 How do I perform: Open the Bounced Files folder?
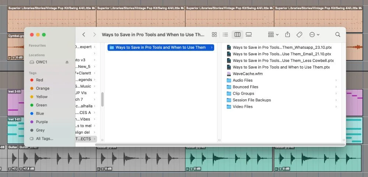pos(245,87)
